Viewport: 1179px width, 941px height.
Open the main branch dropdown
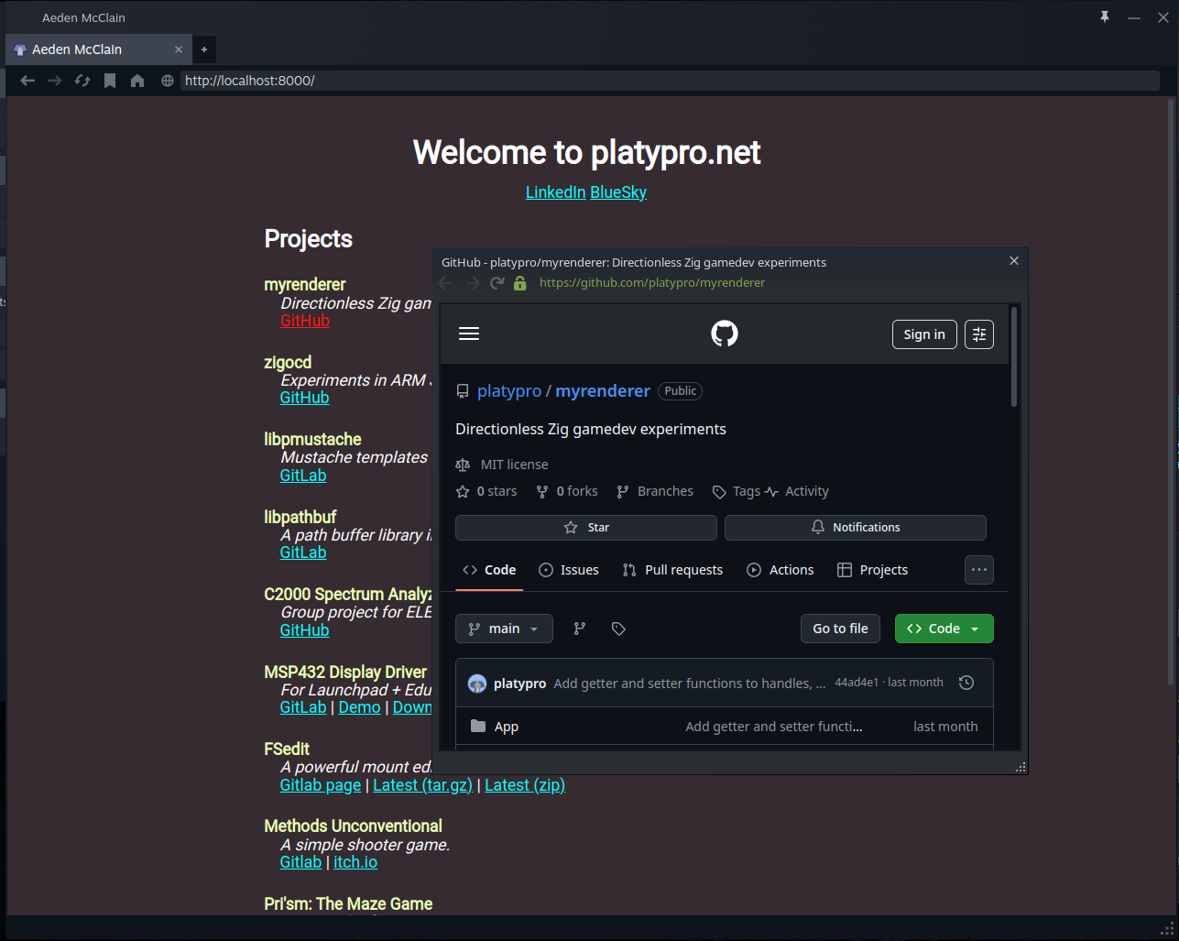504,629
